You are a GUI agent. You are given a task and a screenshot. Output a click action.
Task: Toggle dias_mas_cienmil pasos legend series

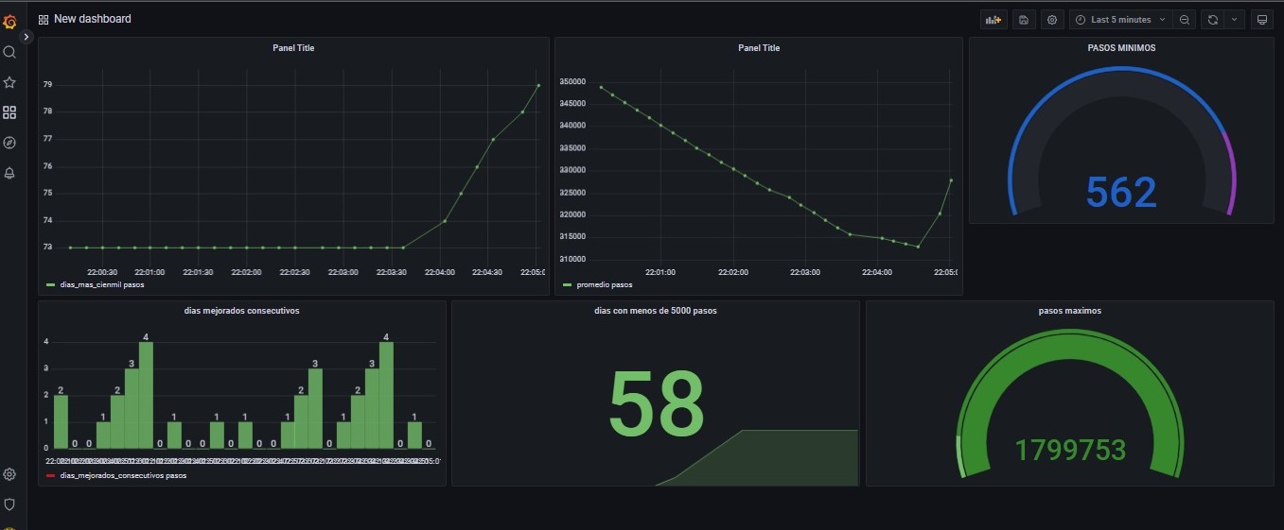101,284
